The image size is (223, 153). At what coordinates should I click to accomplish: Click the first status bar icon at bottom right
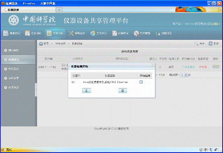coord(201,150)
